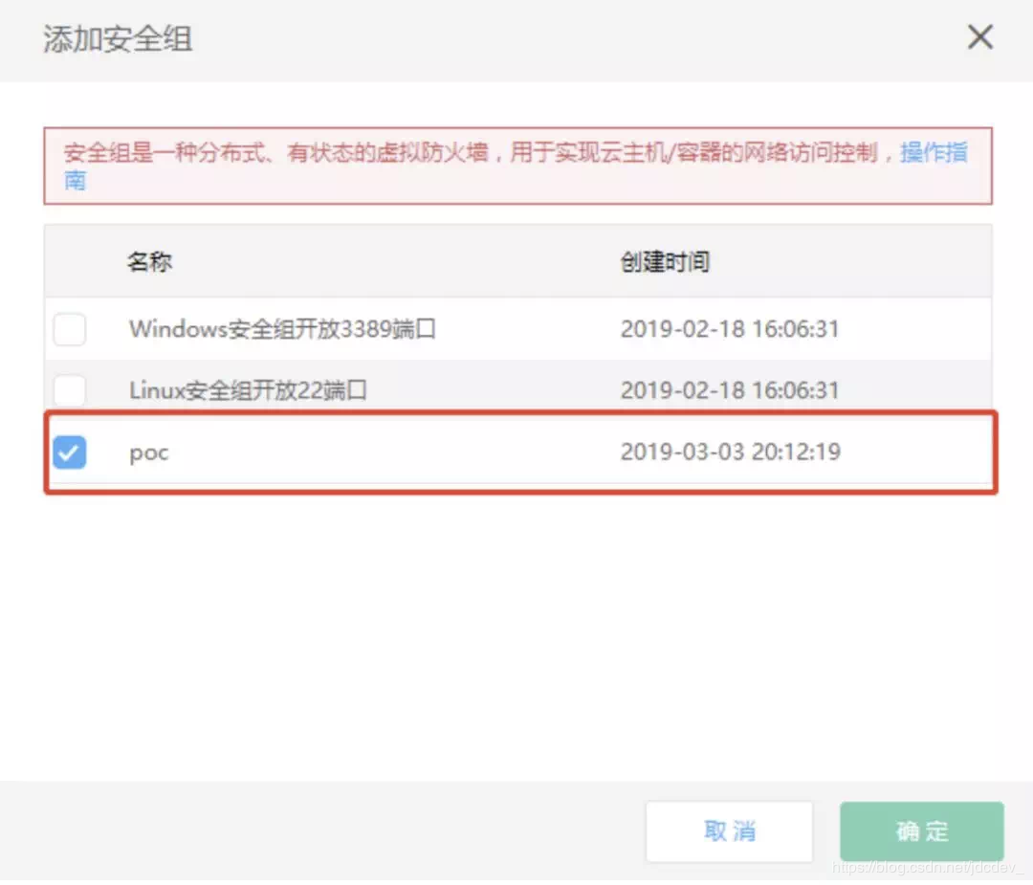Click the 创建时间 column header
The image size is (1033, 885).
[x=664, y=261]
